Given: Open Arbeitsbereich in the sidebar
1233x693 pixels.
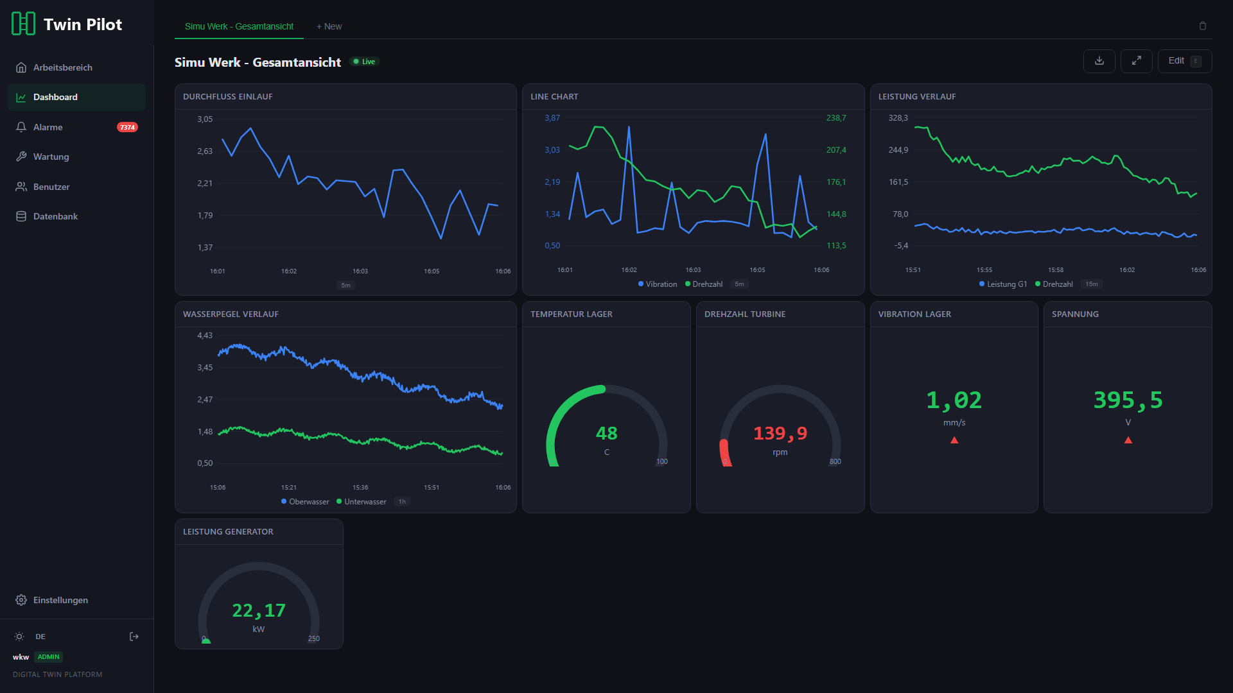Looking at the screenshot, I should [x=77, y=67].
